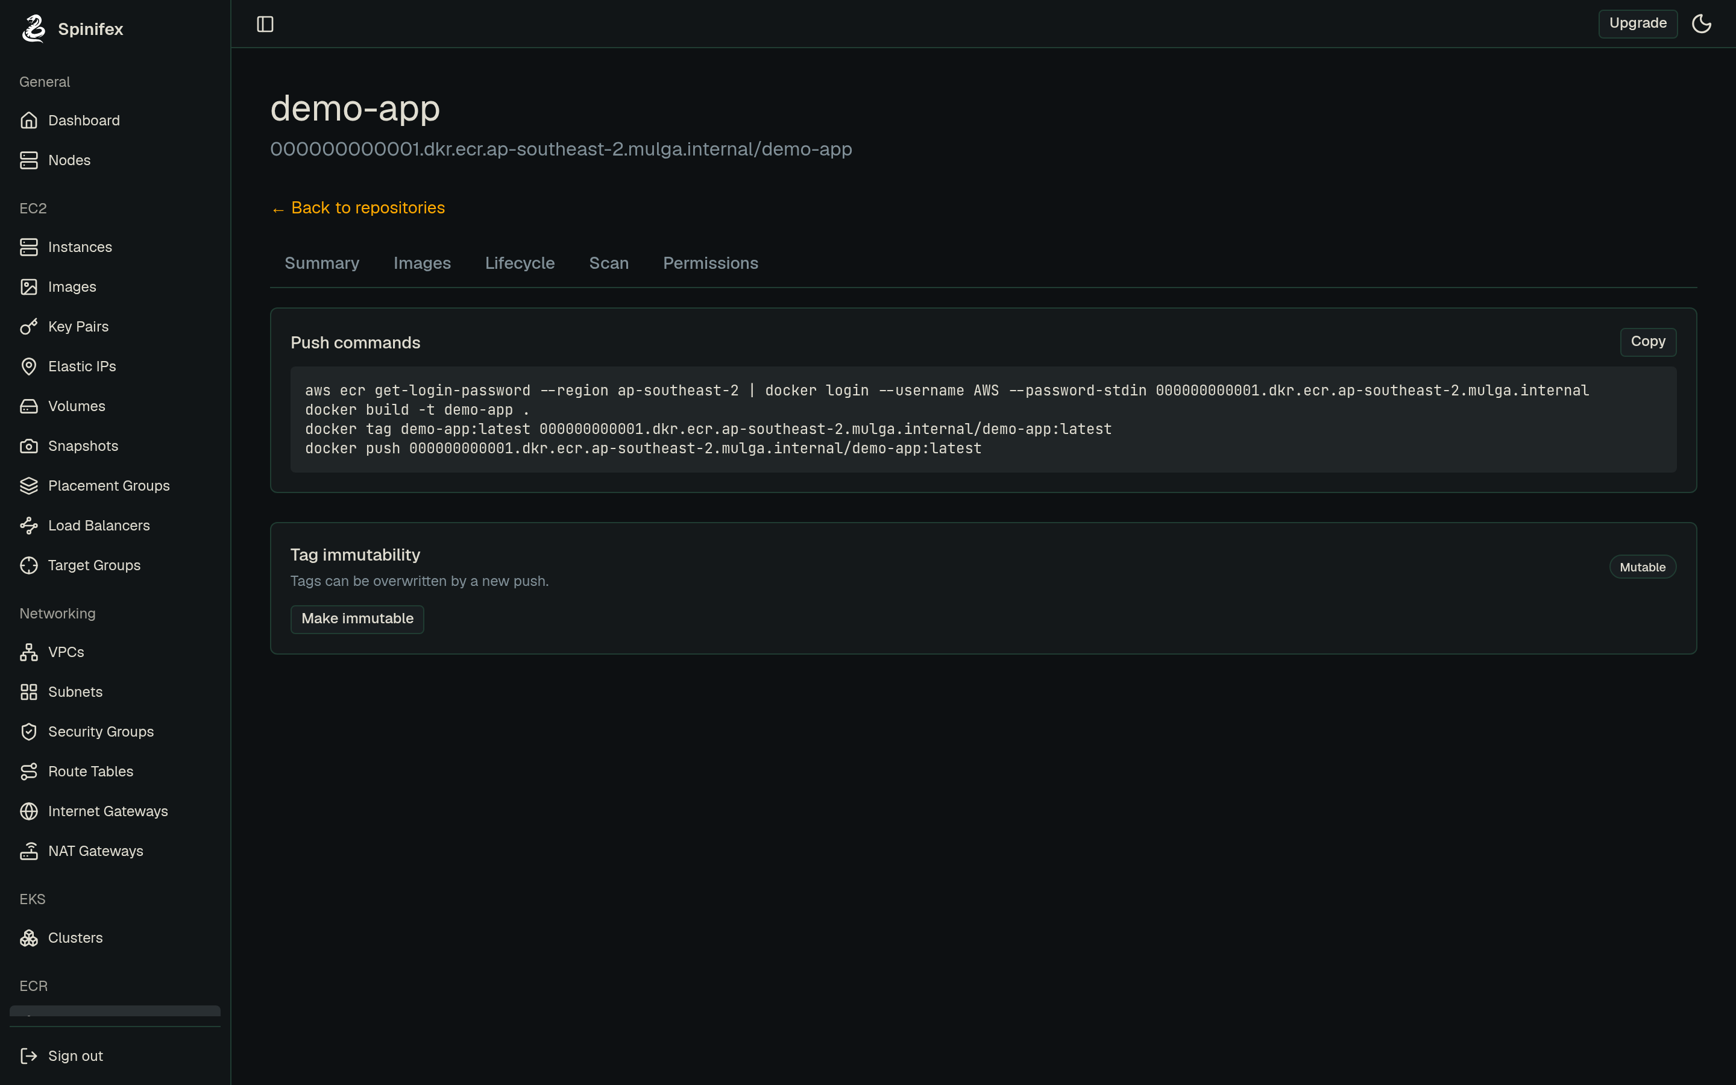
Task: Click the EKS Clusters icon
Action: coord(29,938)
